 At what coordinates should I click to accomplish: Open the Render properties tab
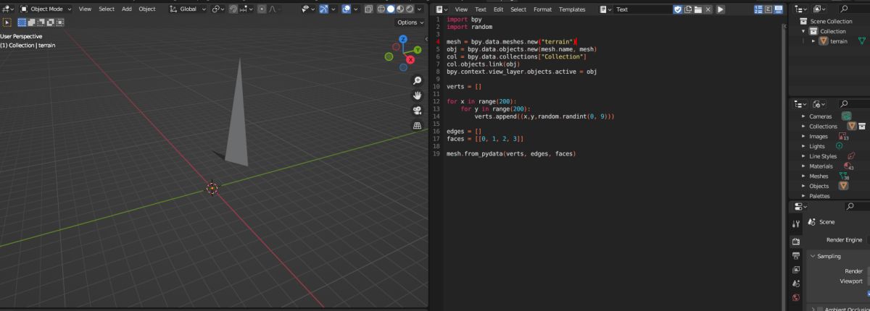tap(796, 241)
